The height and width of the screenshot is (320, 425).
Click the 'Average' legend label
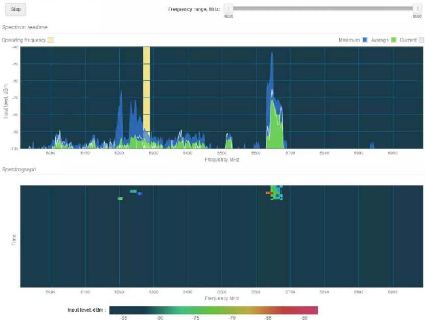click(x=380, y=40)
